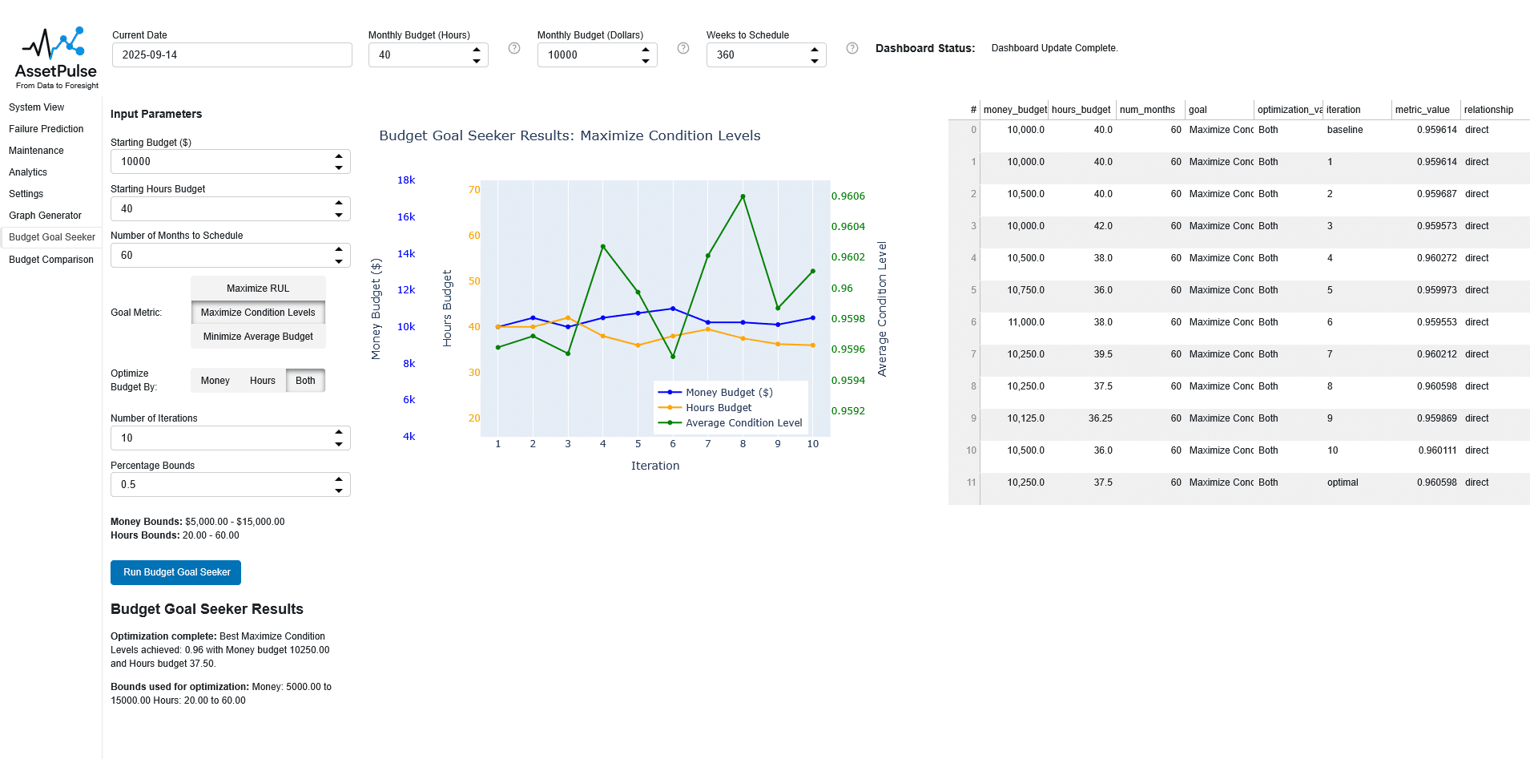
Task: Click help icon beside Weeks to Schedule
Action: pyautogui.click(x=852, y=48)
